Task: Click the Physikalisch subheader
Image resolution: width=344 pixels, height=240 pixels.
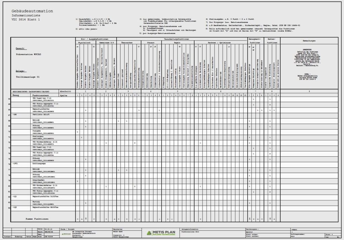Action: point(85,43)
